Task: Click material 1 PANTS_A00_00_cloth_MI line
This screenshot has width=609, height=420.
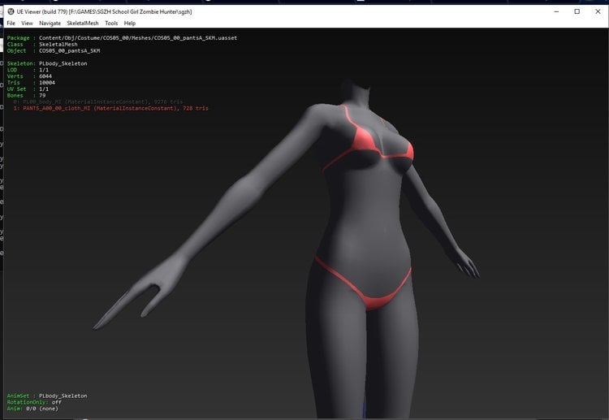Action: [110, 108]
